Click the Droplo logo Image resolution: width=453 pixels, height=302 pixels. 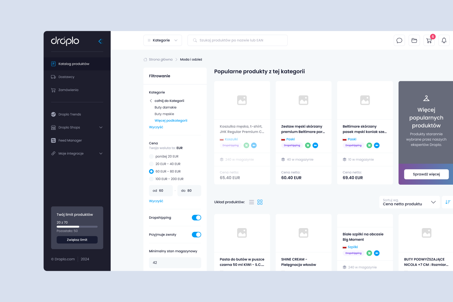[x=65, y=41]
